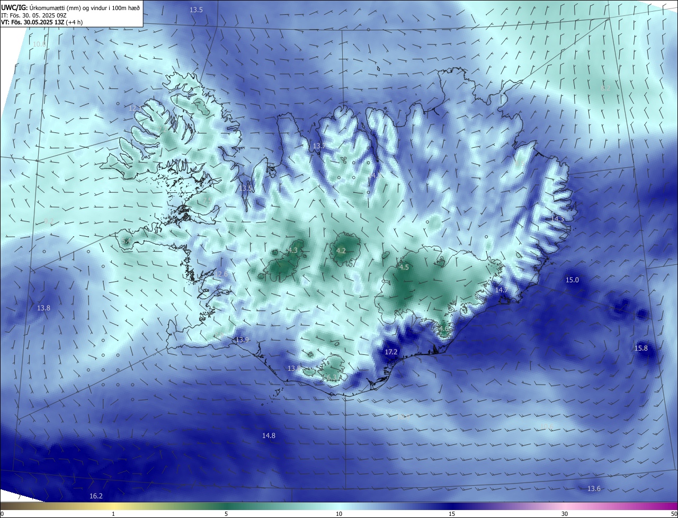
Task: Click the 13.6 value in the bottom-right sea
Action: [x=594, y=488]
